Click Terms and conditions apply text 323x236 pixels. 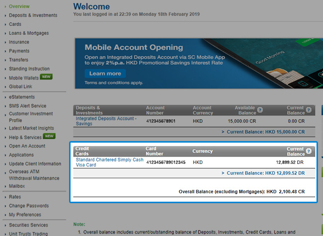pyautogui.click(x=114, y=83)
